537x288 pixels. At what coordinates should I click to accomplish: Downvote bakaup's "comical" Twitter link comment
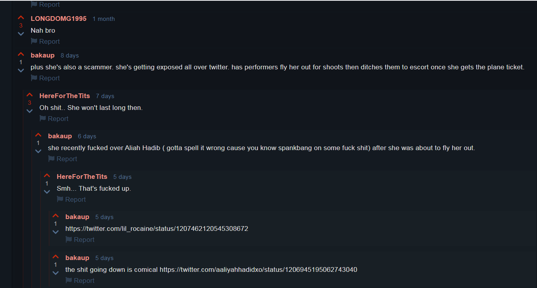click(x=56, y=273)
